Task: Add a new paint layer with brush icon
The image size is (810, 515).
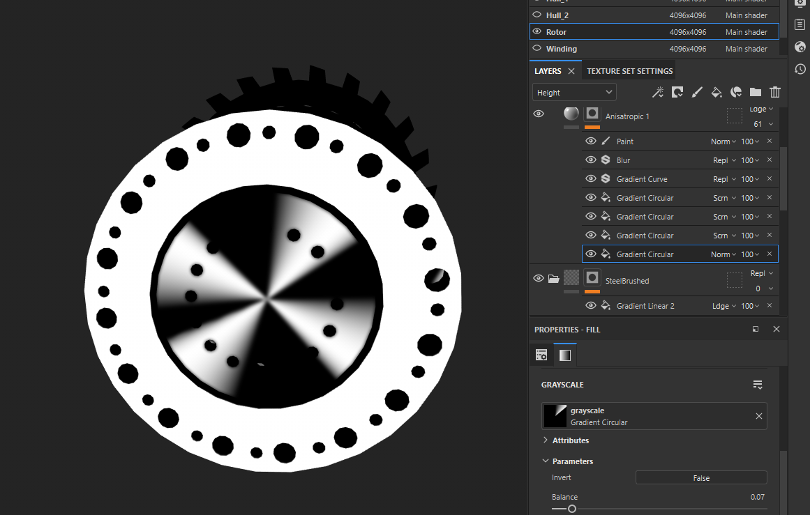Action: click(696, 92)
